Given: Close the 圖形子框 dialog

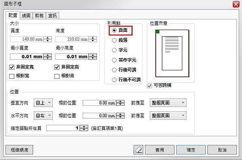Looking at the screenshot, I should pos(236,4).
